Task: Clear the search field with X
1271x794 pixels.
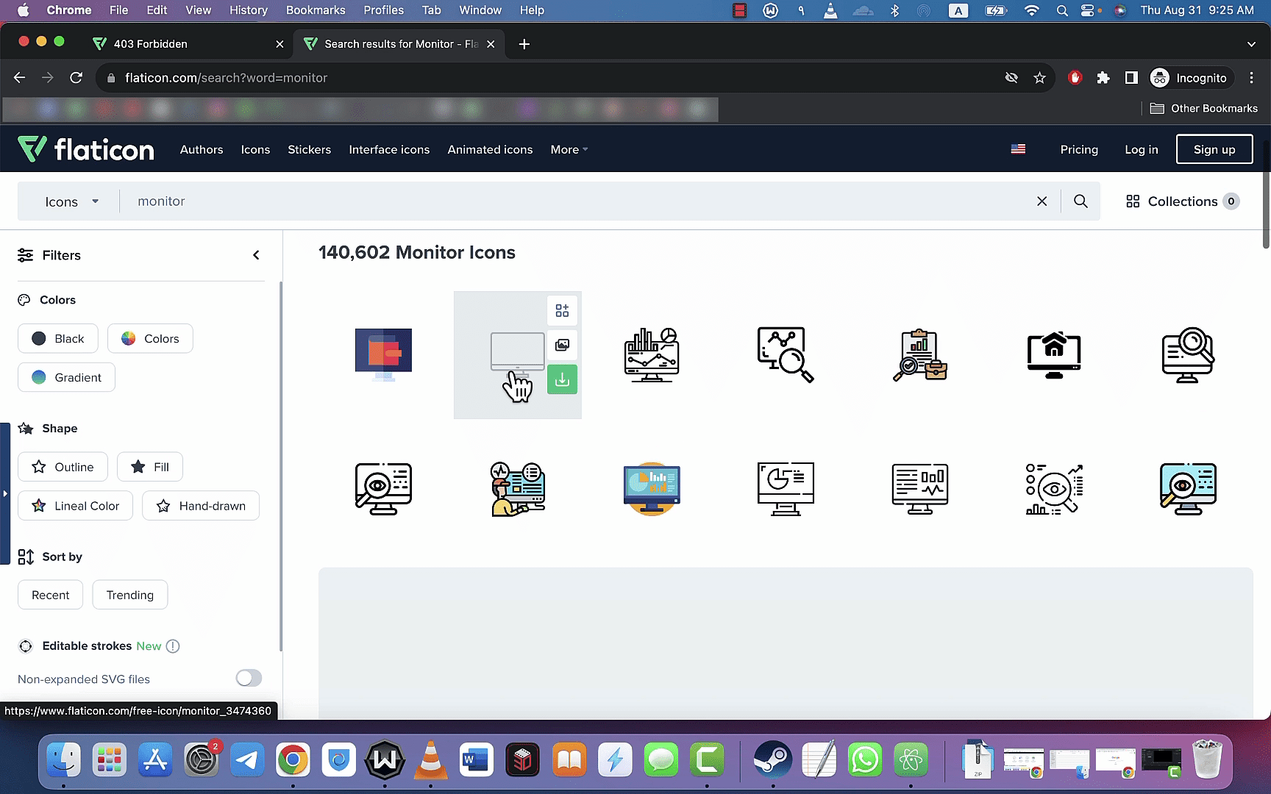Action: pos(1042,201)
